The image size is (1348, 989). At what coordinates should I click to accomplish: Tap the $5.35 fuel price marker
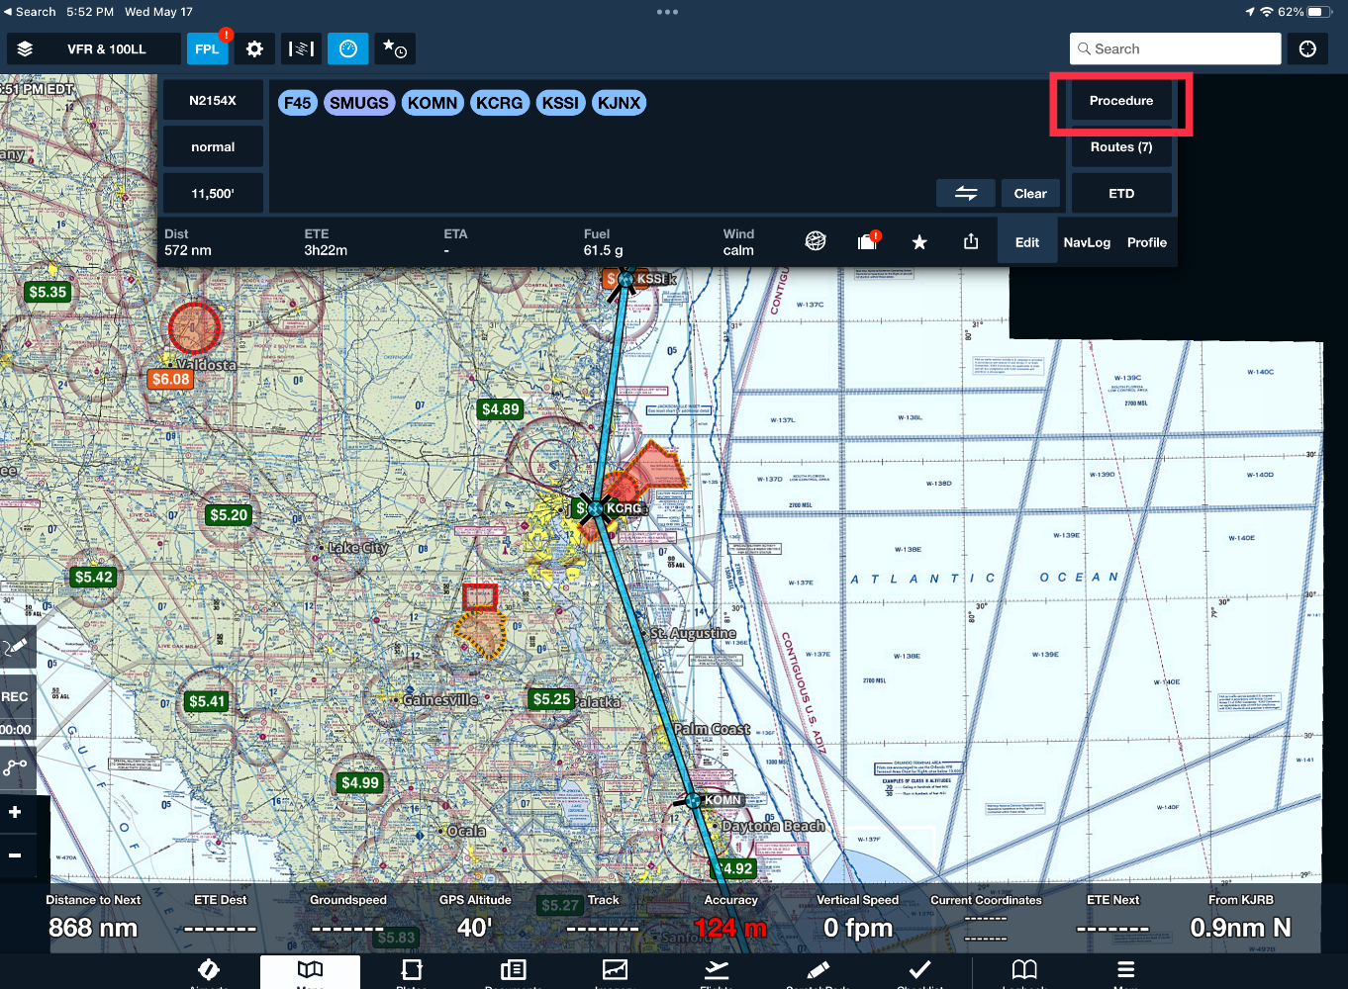coord(48,292)
